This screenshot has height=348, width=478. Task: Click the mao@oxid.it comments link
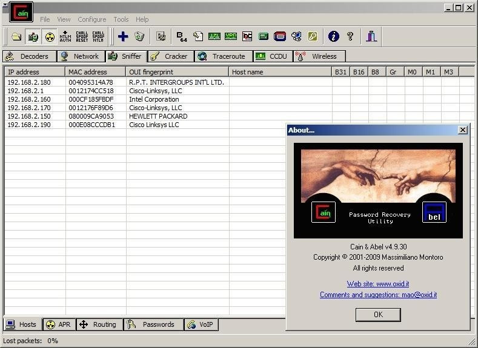click(x=378, y=295)
